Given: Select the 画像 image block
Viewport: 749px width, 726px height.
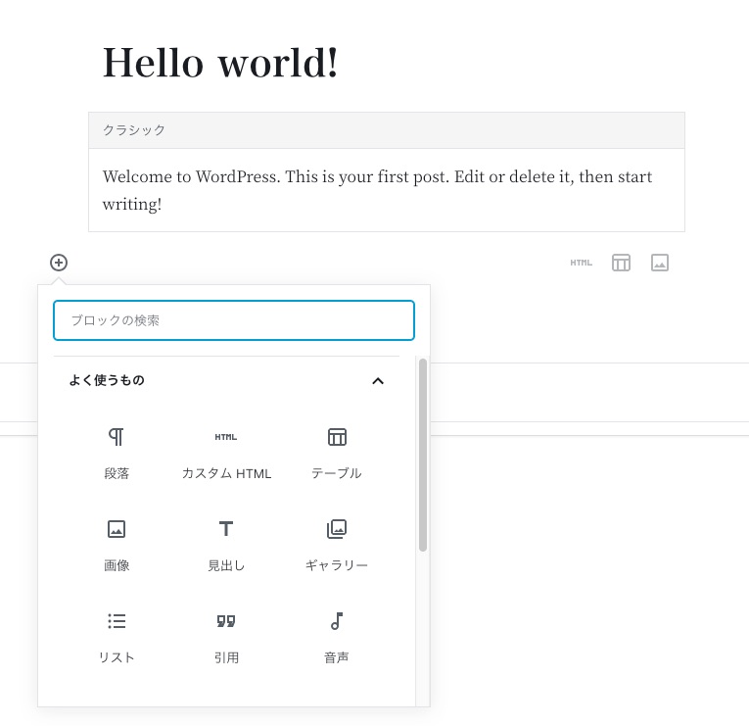Looking at the screenshot, I should tap(117, 546).
